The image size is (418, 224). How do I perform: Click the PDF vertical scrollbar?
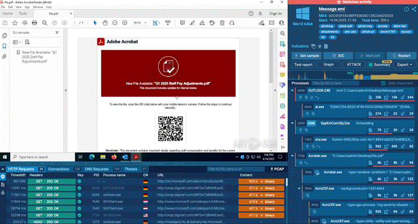click(271, 57)
